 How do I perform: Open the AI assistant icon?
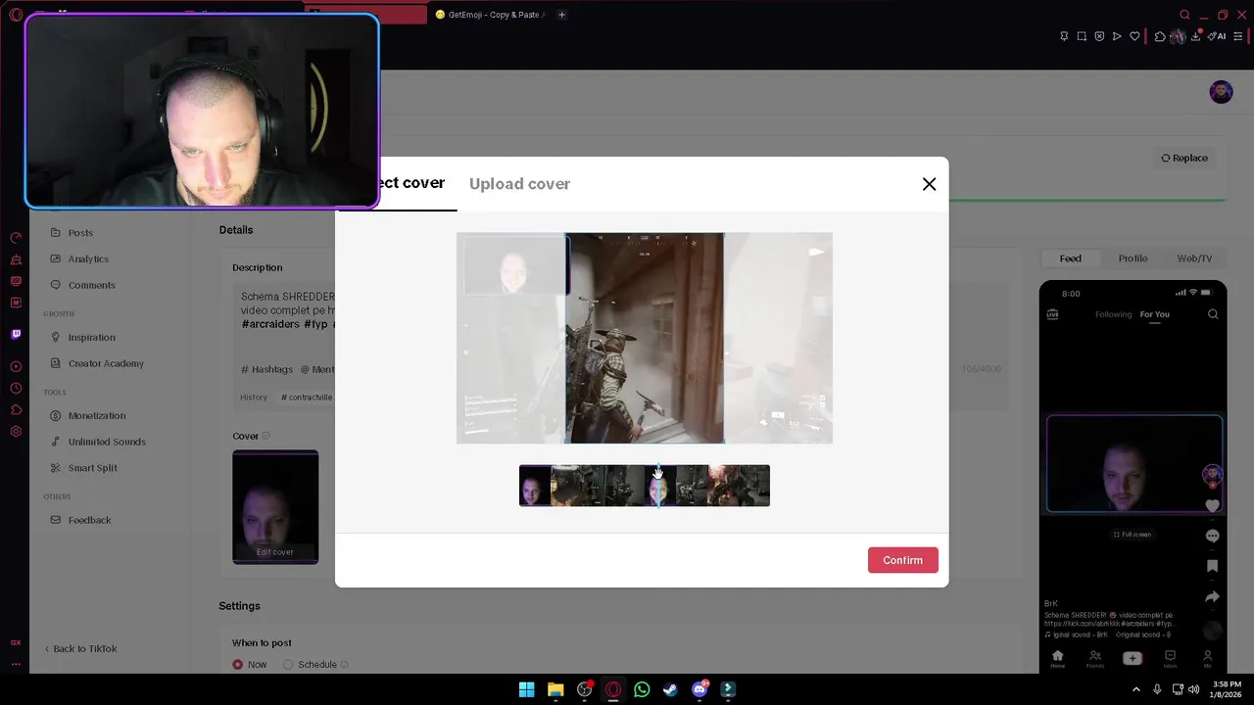[x=1217, y=36]
